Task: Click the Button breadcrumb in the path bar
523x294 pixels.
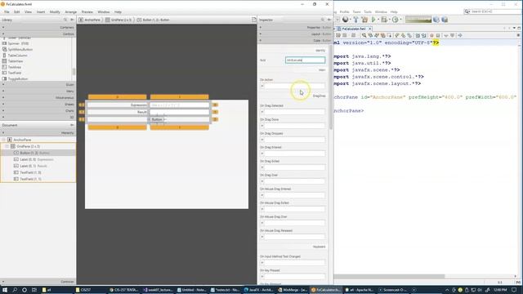Action: [154, 20]
